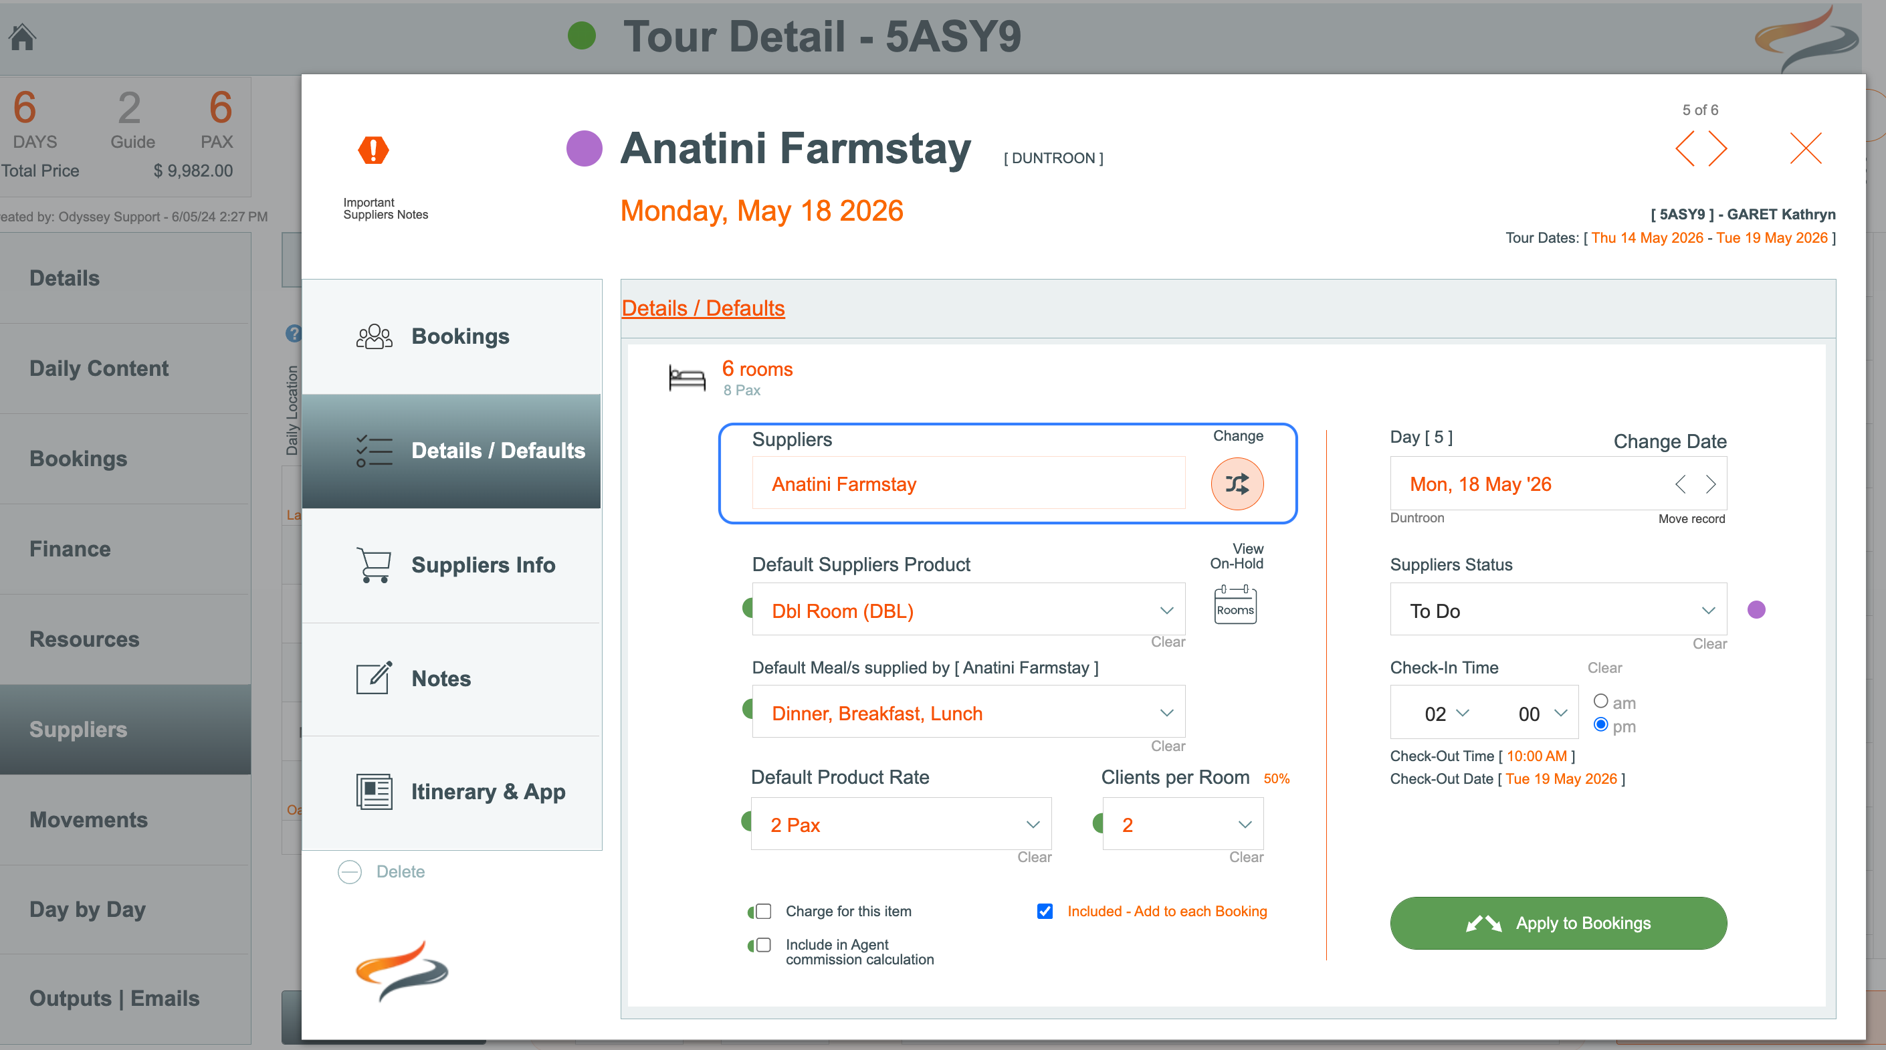The image size is (1886, 1050).
Task: Uncheck Included - Add to each Booking
Action: (1045, 911)
